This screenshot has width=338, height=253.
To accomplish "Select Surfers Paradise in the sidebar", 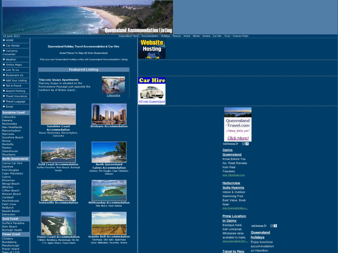I will coord(13,223).
